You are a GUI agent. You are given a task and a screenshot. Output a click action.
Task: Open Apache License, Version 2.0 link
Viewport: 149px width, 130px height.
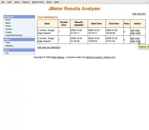coord(100,57)
